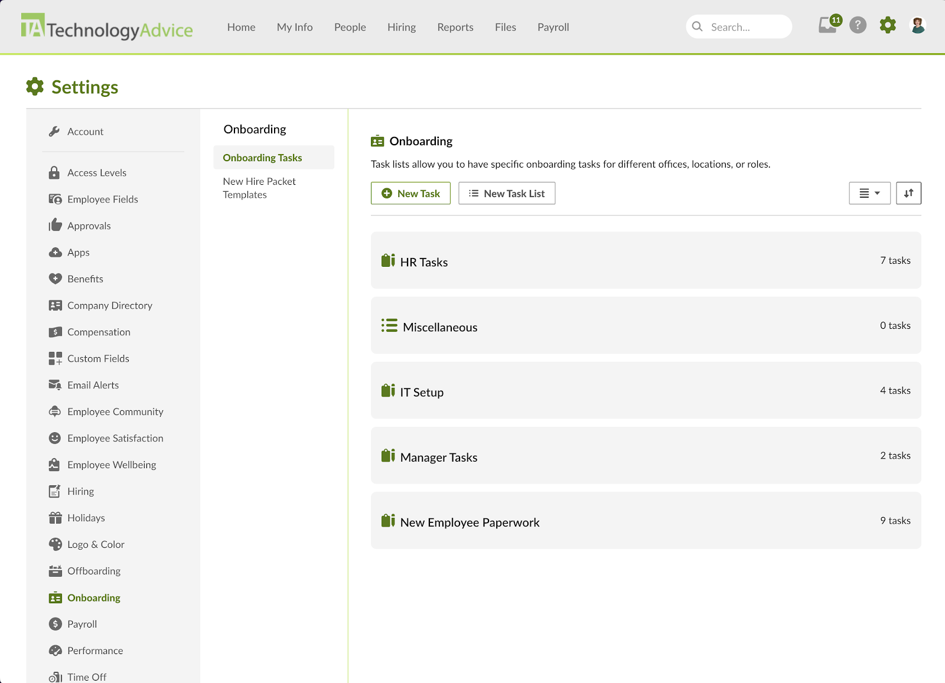
Task: Click the Employee Satisfaction smiley icon
Action: click(x=55, y=438)
